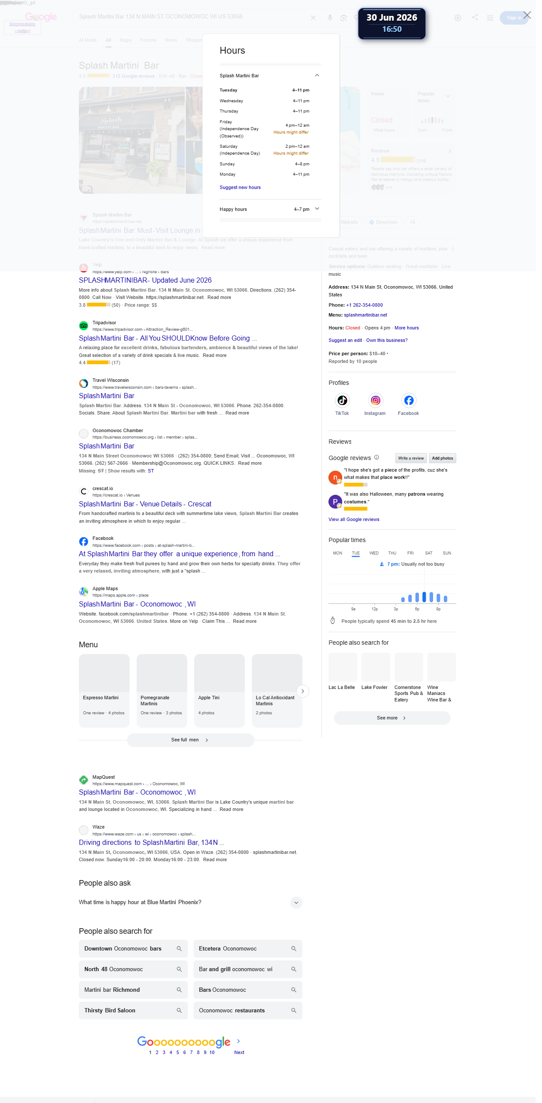This screenshot has width=542, height=1103.
Task: Click the Travel Wisconsin favicon
Action: click(84, 384)
